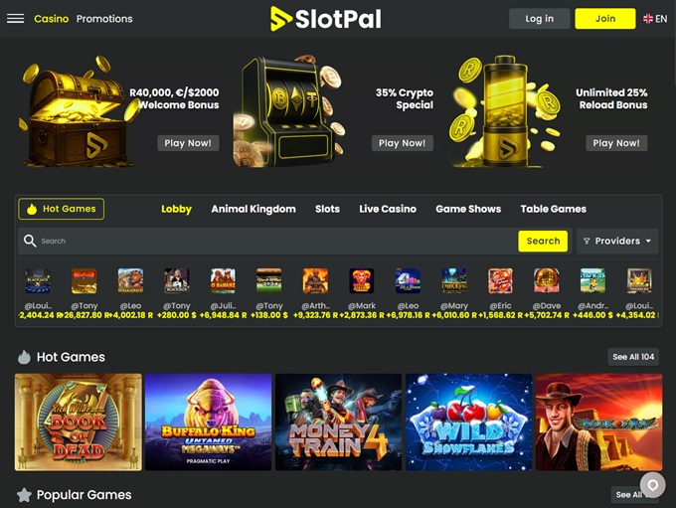Open the EN language flag selector
The image size is (676, 508).
click(655, 19)
